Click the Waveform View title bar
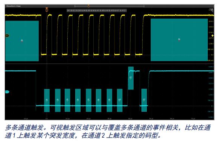 click(13, 6)
